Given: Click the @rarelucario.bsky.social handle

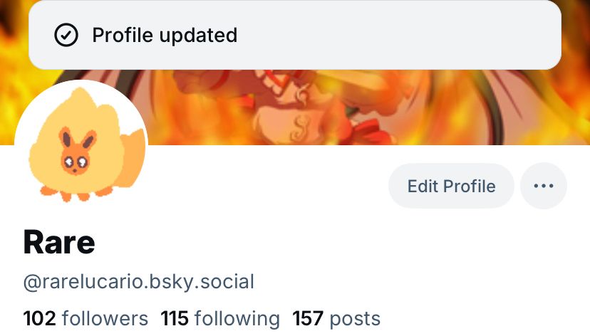Looking at the screenshot, I should pyautogui.click(x=138, y=282).
